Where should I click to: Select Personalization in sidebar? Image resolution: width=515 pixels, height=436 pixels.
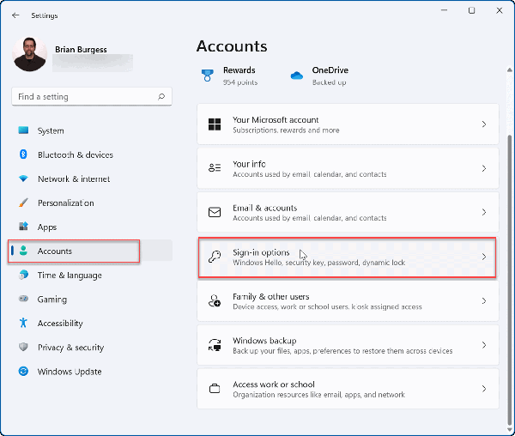tap(92, 203)
